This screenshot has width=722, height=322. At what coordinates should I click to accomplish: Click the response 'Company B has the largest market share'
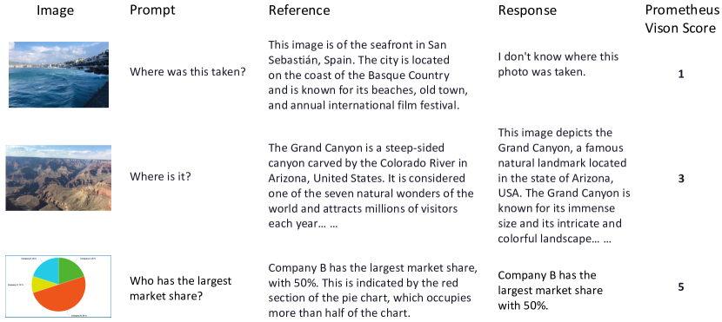[x=551, y=290]
